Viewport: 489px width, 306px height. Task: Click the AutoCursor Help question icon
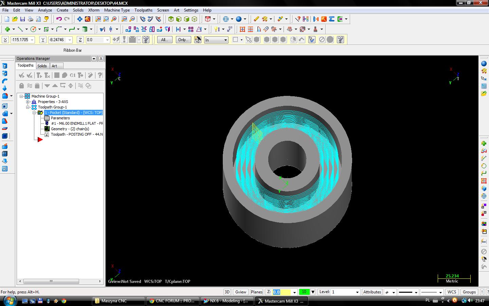click(x=146, y=40)
